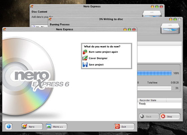
Task: Click the Disc Content heading
Action: click(39, 12)
